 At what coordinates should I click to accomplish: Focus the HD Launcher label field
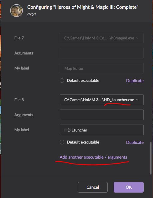(102, 130)
